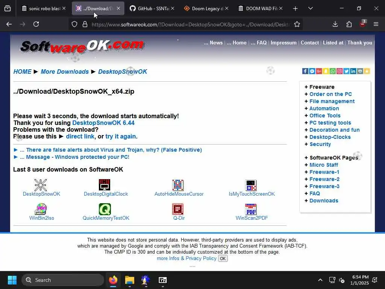Open Micro Staff sidebar link

(x=324, y=165)
